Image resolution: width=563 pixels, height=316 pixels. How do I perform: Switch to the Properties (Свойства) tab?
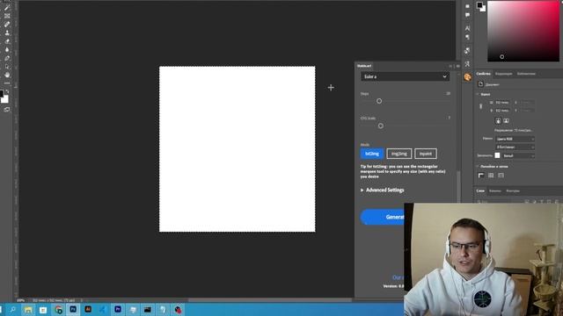(483, 74)
